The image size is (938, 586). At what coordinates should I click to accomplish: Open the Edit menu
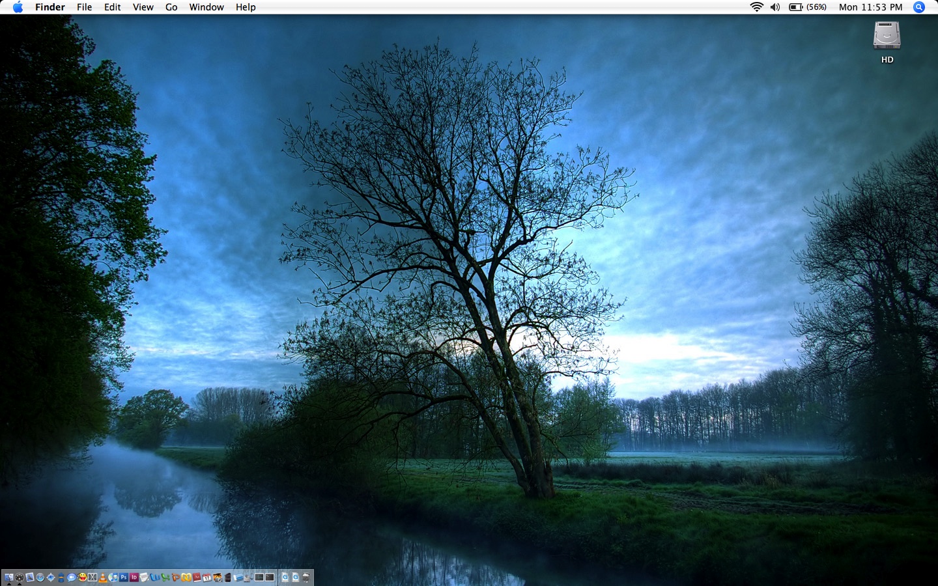[x=113, y=7]
